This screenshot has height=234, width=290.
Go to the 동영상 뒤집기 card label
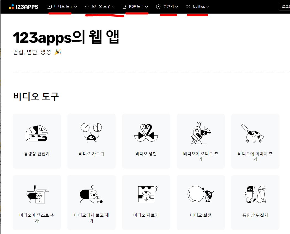tap(255, 215)
